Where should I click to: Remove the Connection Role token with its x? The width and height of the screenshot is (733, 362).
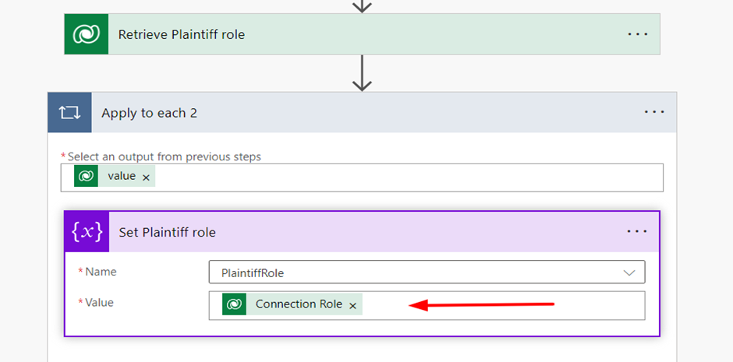(x=352, y=306)
